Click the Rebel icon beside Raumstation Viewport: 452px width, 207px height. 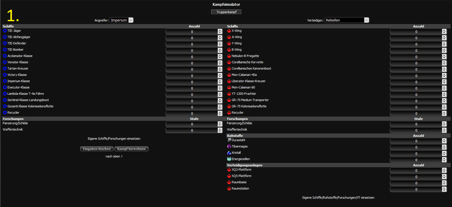[x=229, y=188]
